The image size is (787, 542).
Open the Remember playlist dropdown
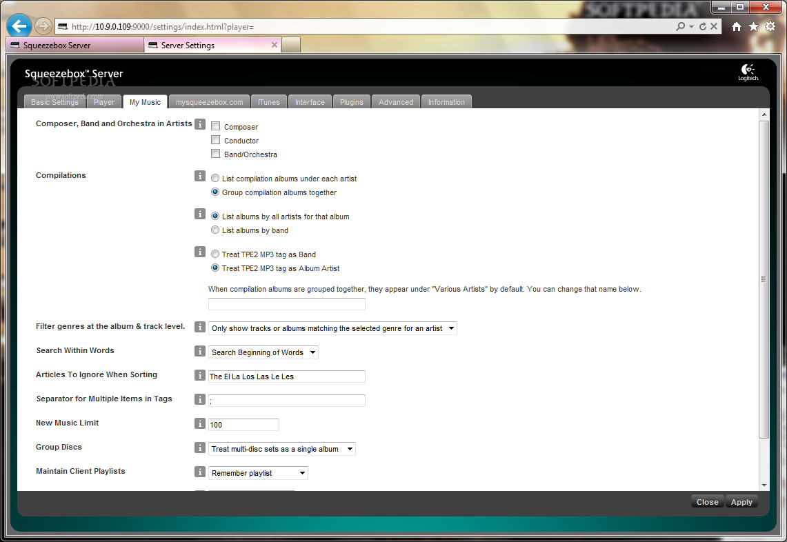[258, 473]
